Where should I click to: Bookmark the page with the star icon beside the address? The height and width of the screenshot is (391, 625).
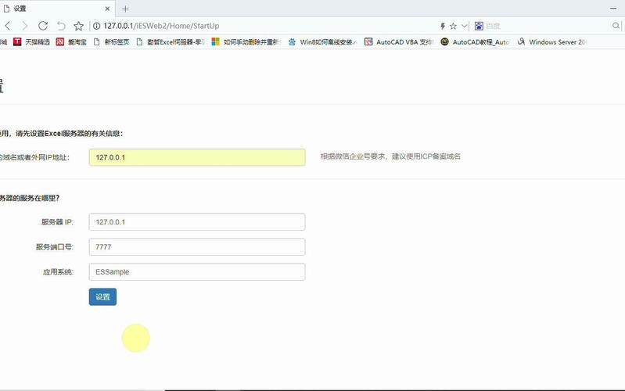coord(78,26)
